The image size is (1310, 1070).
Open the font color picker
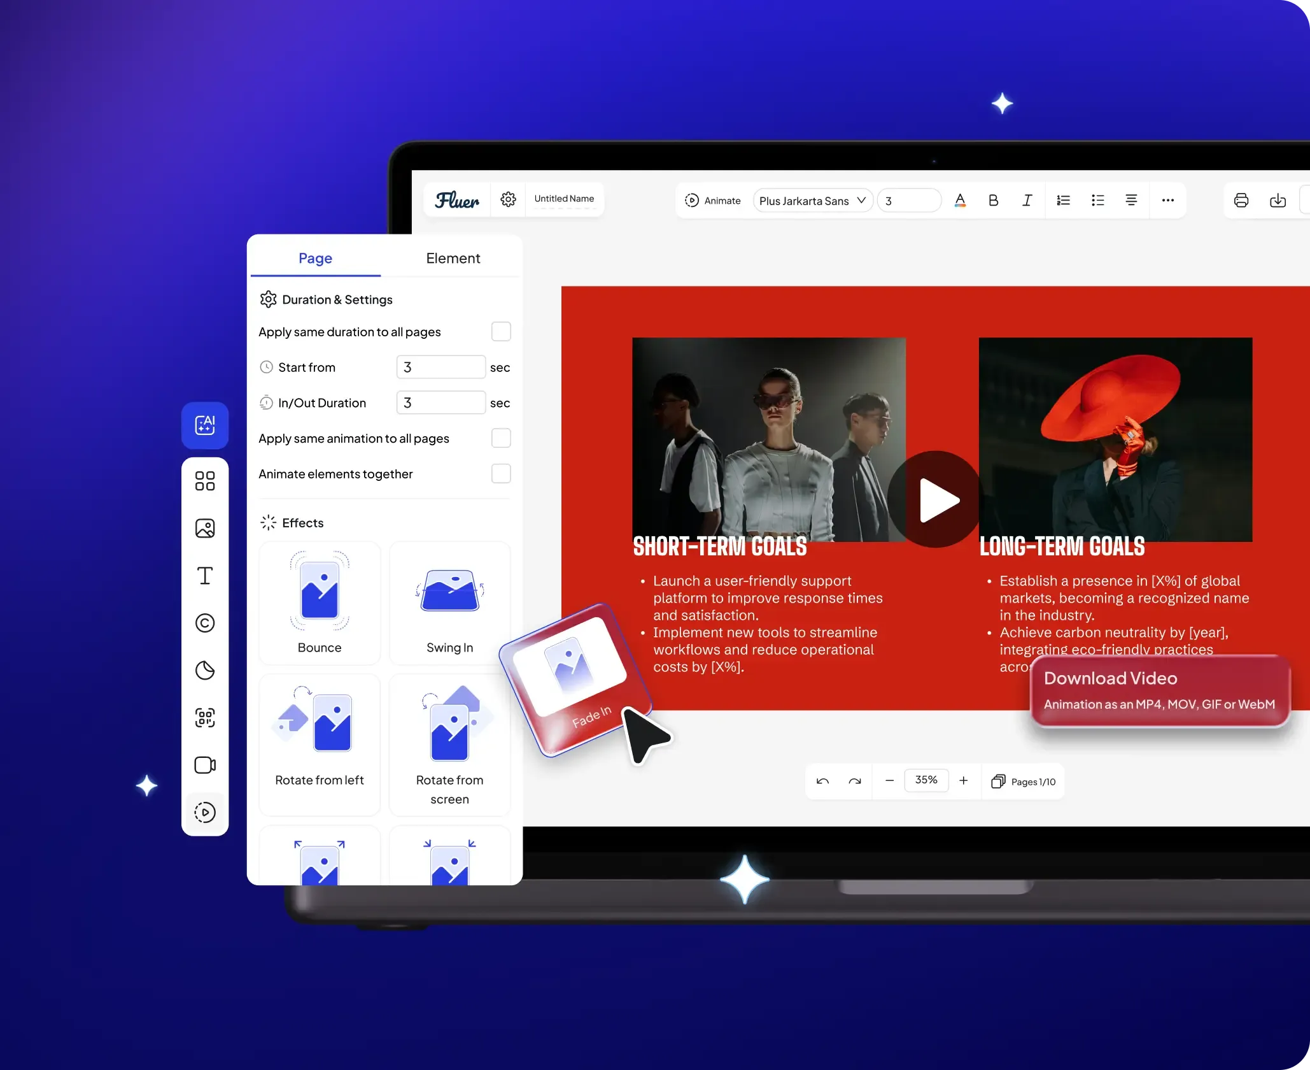click(x=961, y=200)
